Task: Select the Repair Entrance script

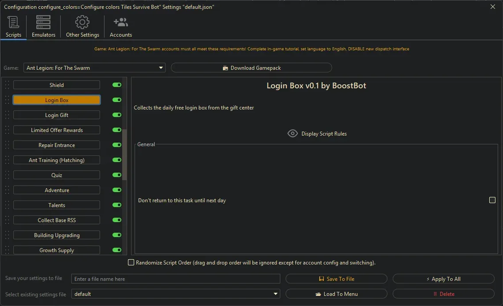Action: [x=57, y=145]
